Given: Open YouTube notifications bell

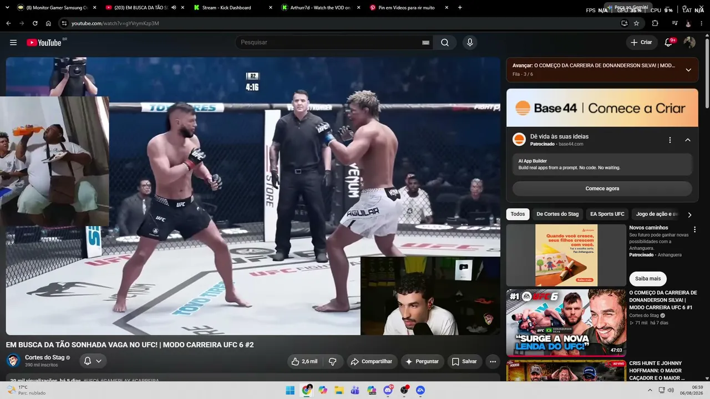Looking at the screenshot, I should (668, 43).
